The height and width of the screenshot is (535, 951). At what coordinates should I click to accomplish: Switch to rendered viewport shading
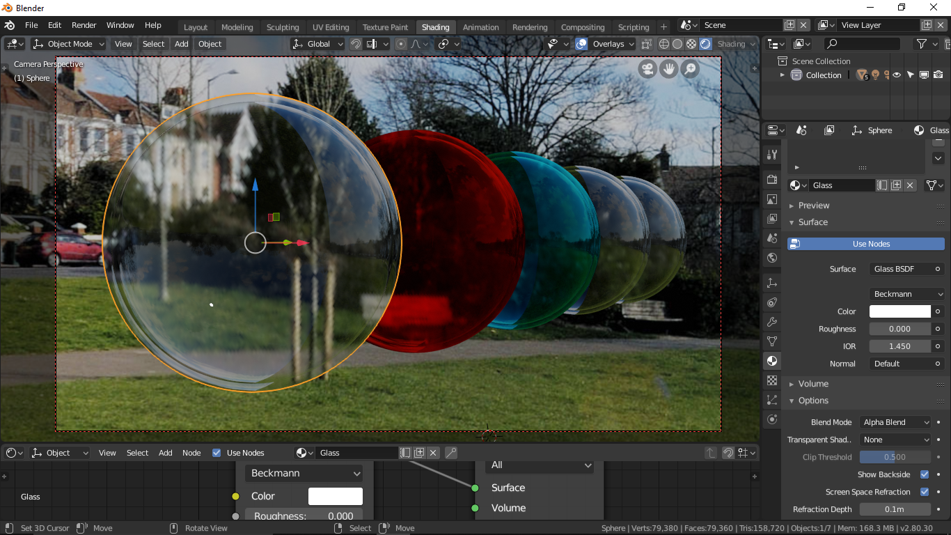[705, 44]
